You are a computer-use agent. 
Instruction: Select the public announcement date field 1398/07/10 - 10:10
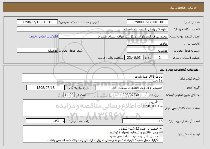pyautogui.click(x=37, y=22)
